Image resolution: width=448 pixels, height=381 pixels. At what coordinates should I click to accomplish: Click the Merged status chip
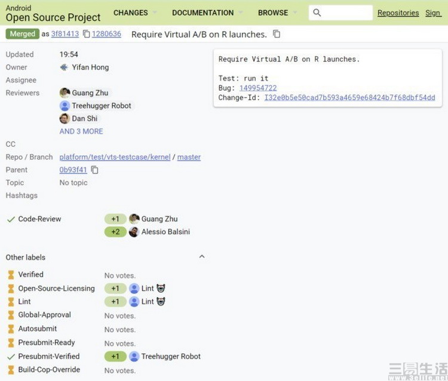[x=22, y=34]
